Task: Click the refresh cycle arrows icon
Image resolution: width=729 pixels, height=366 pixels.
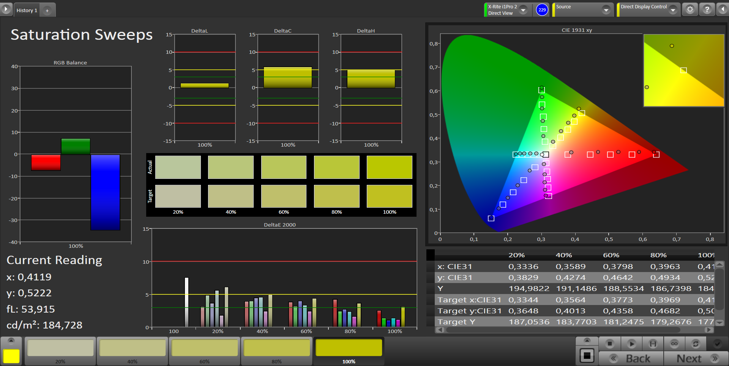Action: pos(696,344)
